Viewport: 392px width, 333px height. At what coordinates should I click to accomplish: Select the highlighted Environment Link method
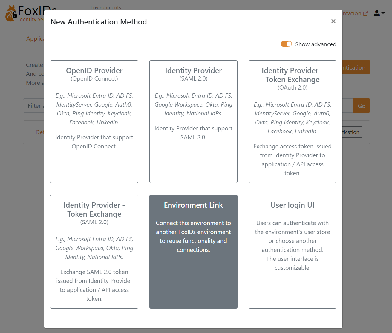(x=193, y=251)
